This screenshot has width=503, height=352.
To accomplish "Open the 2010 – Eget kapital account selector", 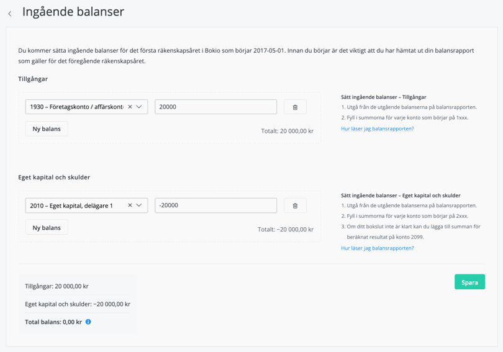I will click(x=71, y=205).
